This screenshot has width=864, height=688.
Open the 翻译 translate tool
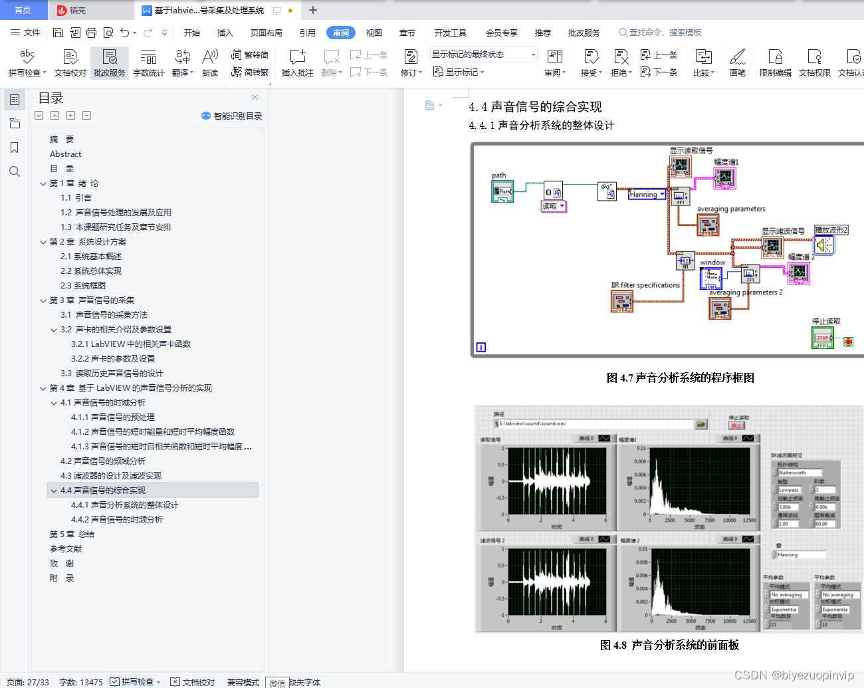coord(182,63)
